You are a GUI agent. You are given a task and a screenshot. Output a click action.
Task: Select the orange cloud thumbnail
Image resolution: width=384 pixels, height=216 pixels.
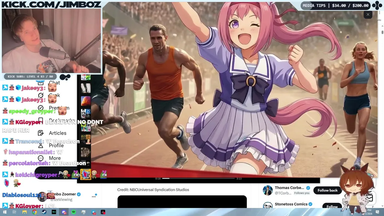click(x=85, y=101)
